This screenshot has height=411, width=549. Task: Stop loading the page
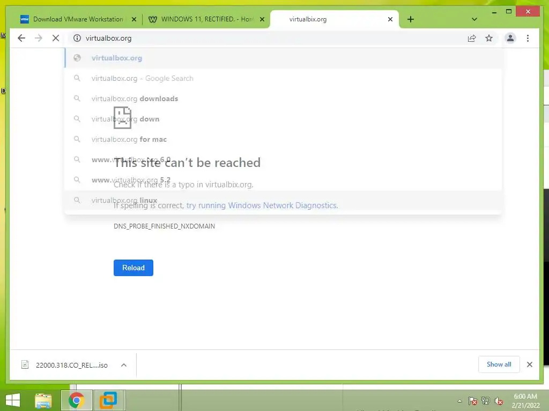click(56, 38)
